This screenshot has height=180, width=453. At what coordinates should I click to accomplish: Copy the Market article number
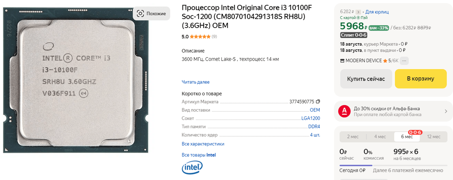(x=318, y=102)
